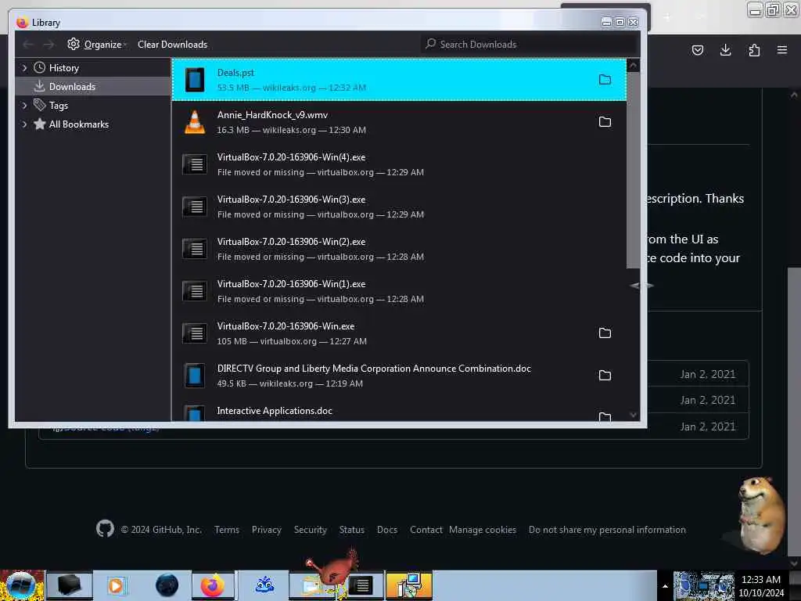Expand the Tags tree node
The height and width of the screenshot is (601, 801).
[x=24, y=106]
